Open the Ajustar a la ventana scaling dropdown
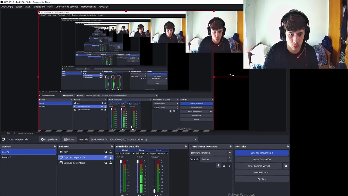The image size is (348, 196). coord(28,133)
